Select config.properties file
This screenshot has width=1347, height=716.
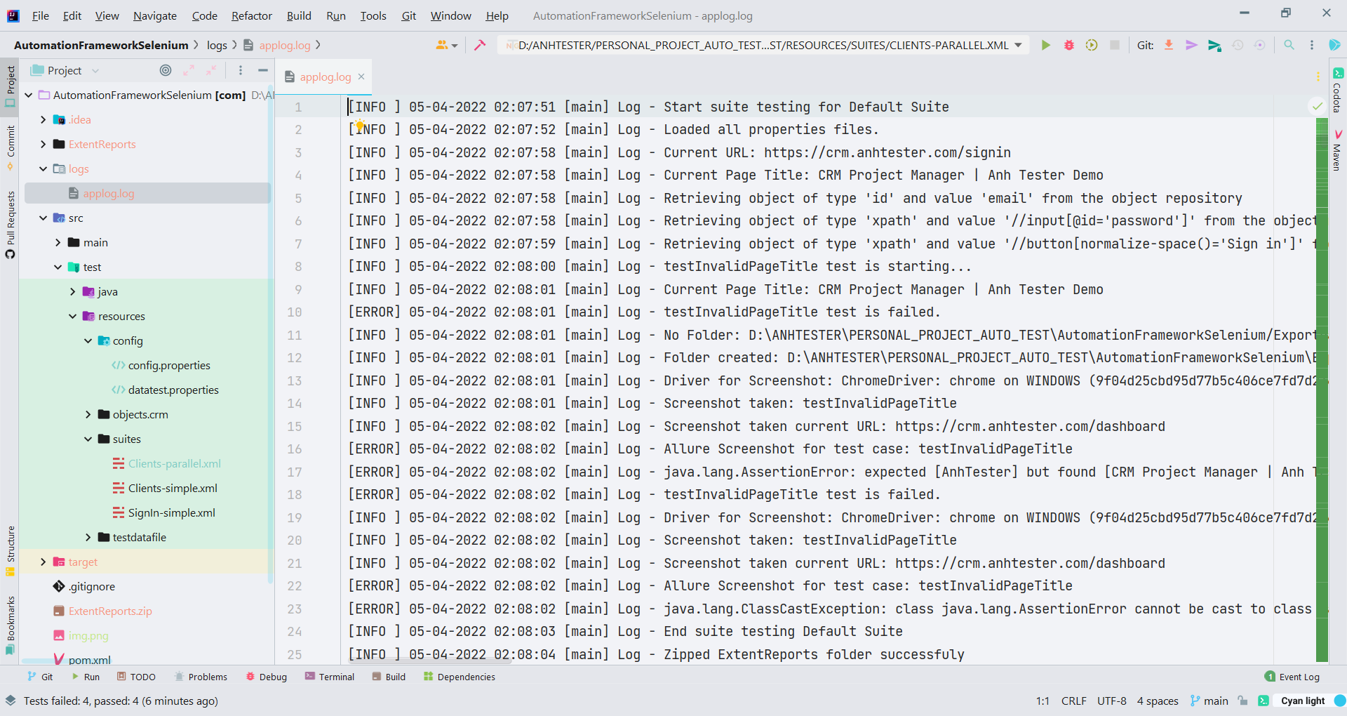click(169, 365)
